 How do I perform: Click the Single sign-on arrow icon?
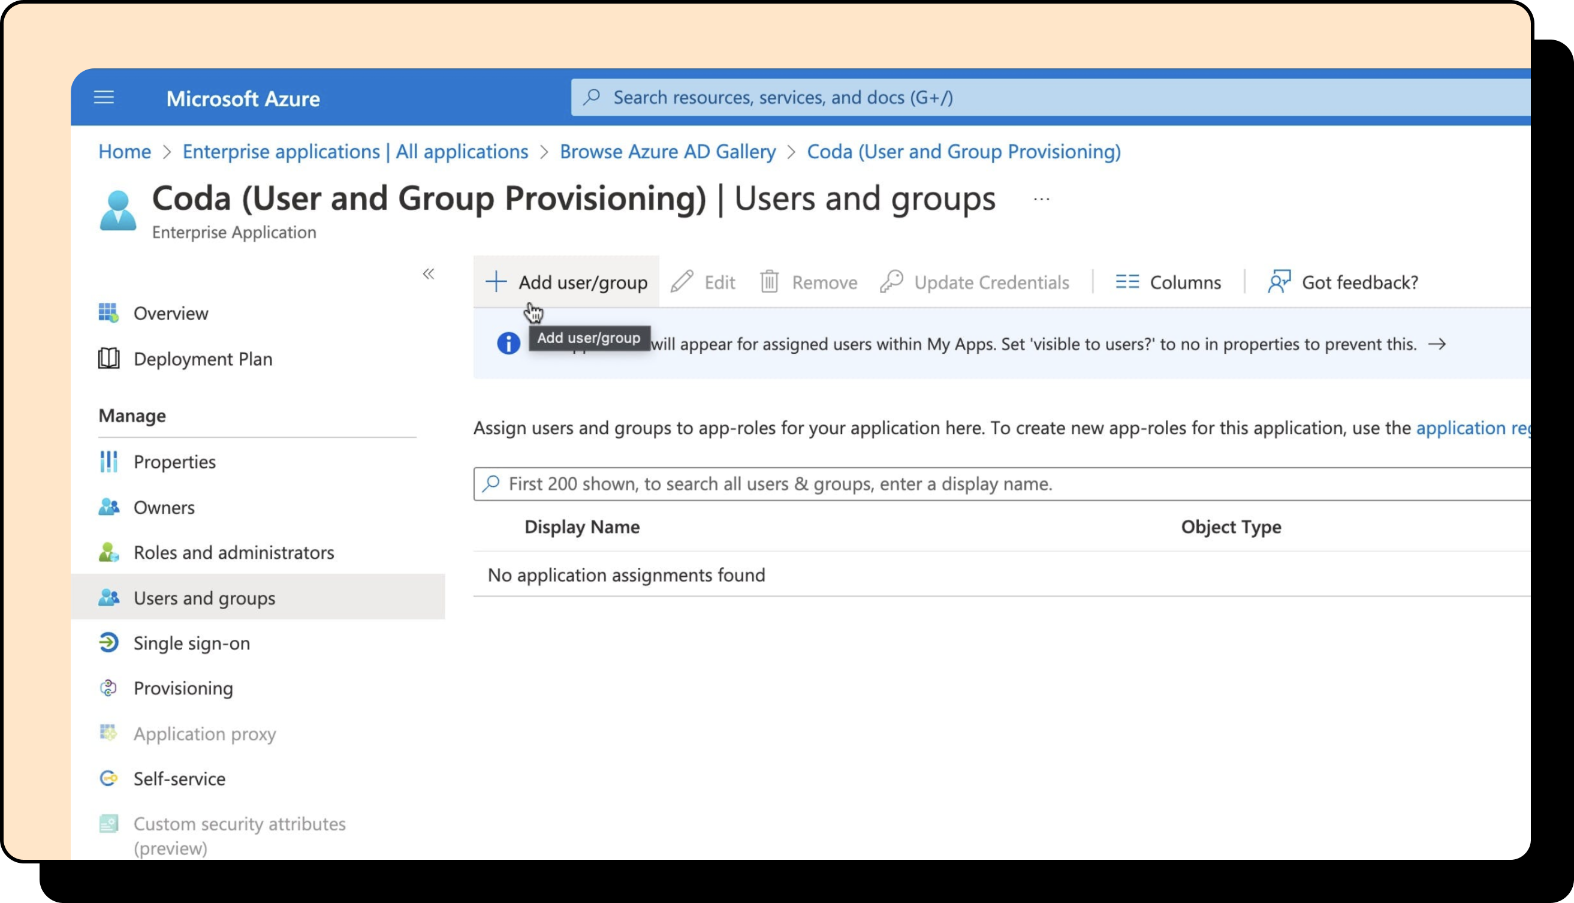point(108,643)
